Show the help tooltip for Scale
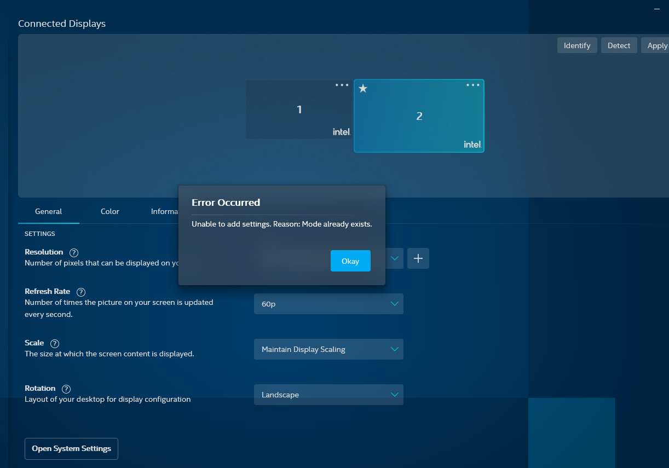Viewport: 669px width, 468px height. 55,344
